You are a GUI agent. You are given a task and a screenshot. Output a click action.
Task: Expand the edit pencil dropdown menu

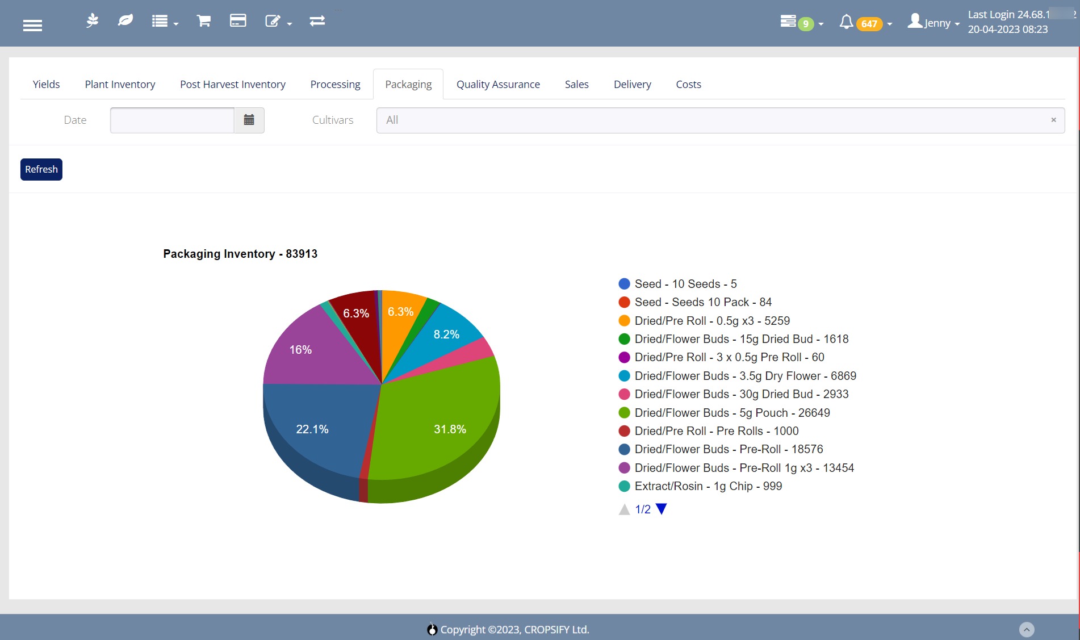[278, 22]
